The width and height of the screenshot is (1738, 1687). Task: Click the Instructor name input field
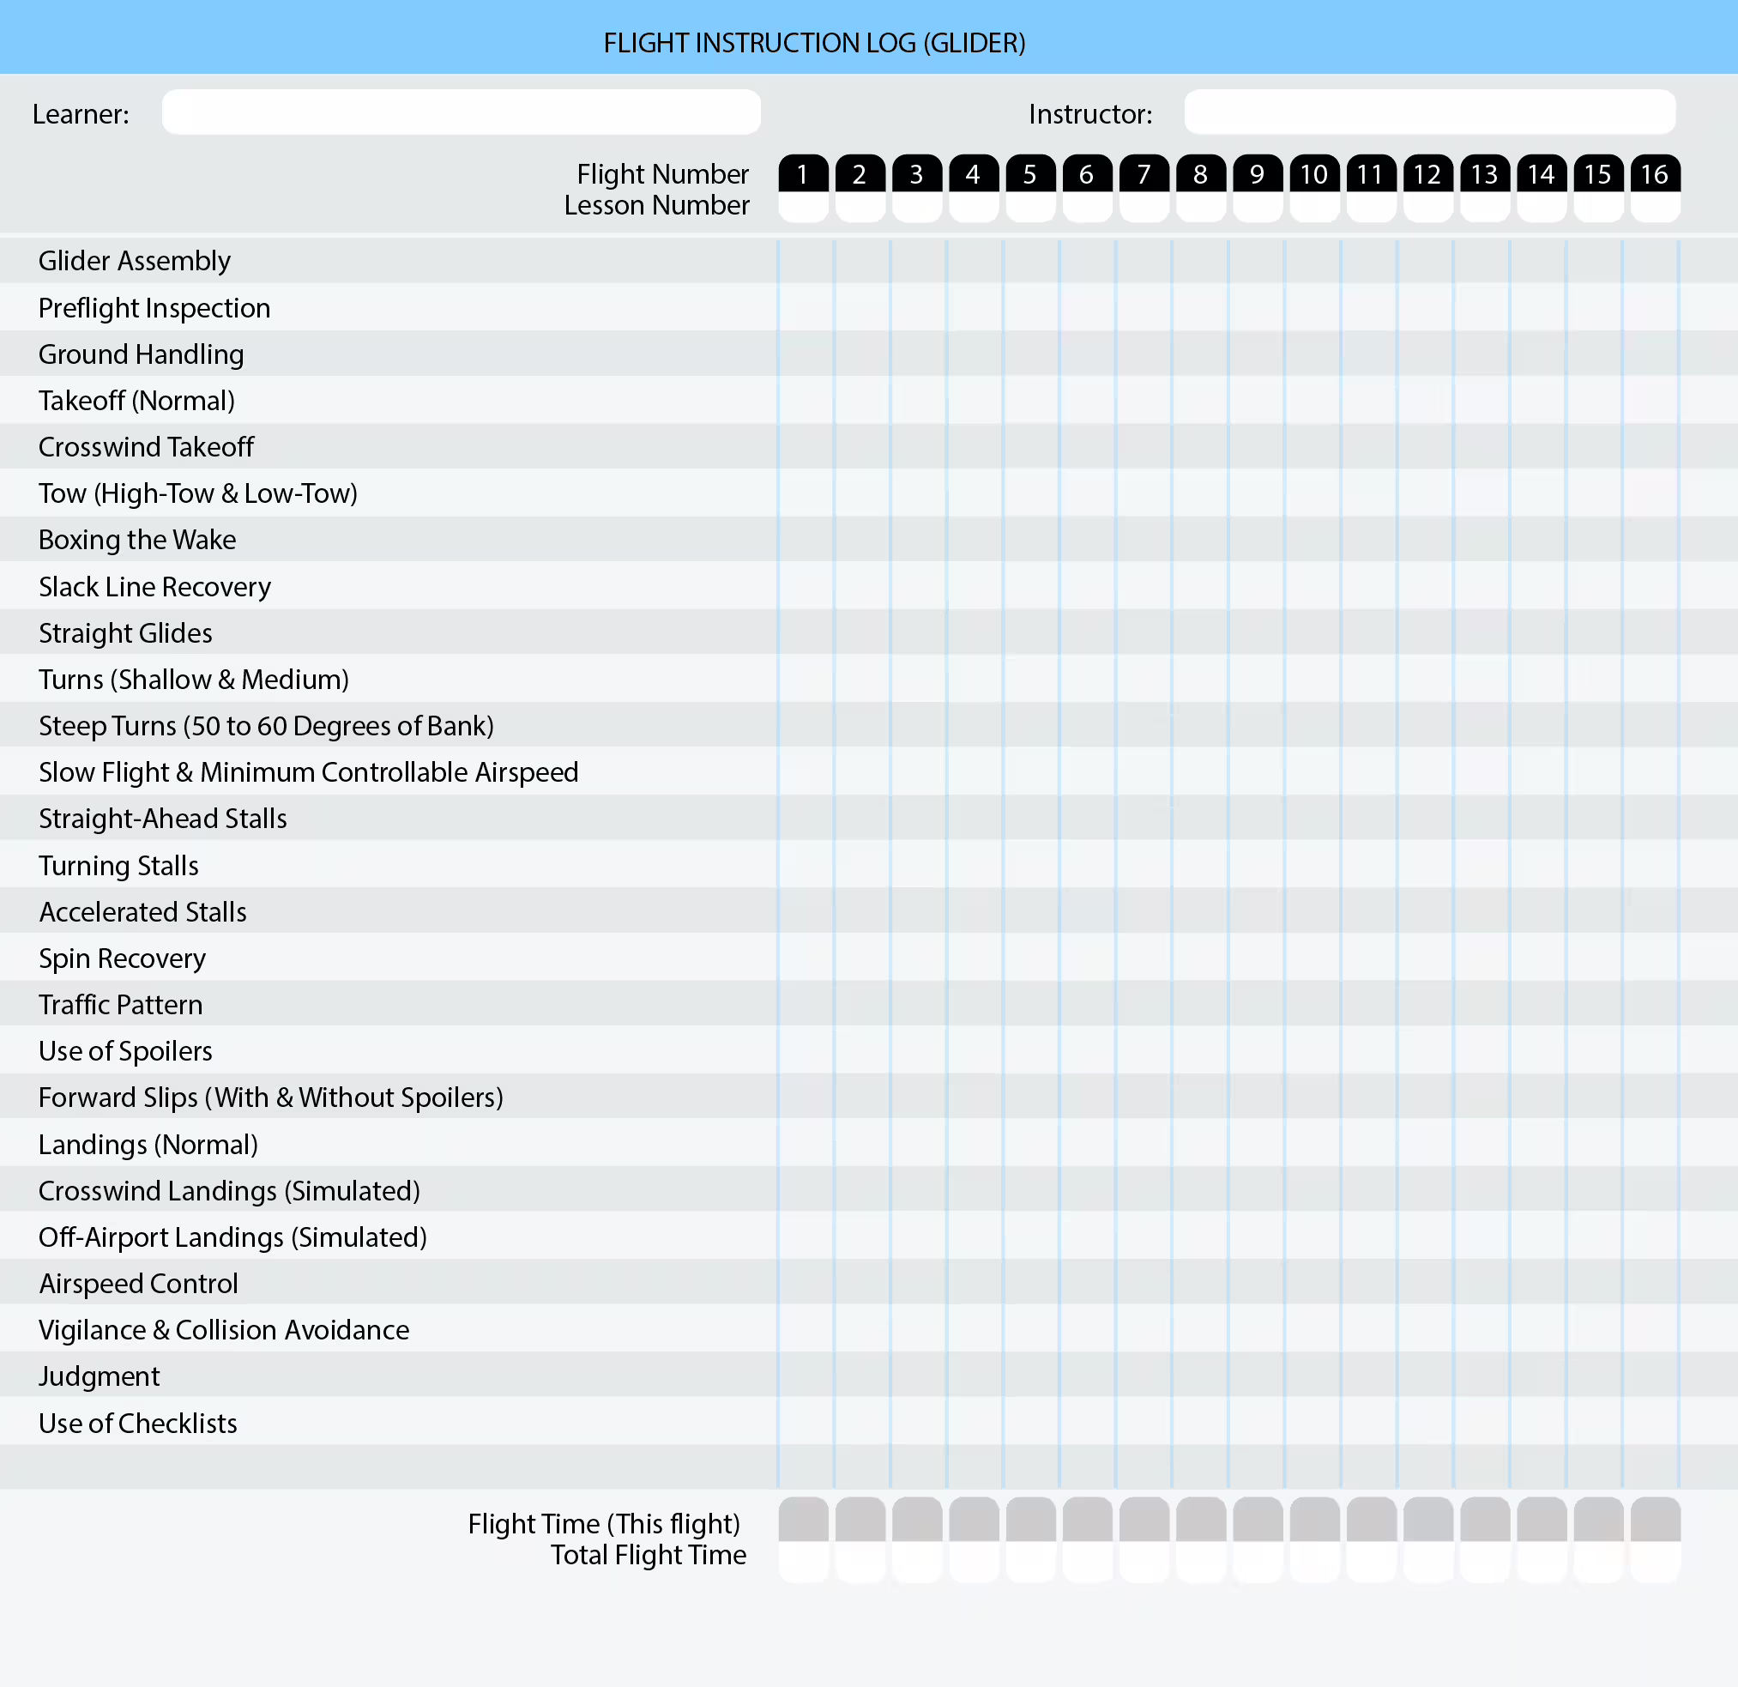click(x=1429, y=112)
